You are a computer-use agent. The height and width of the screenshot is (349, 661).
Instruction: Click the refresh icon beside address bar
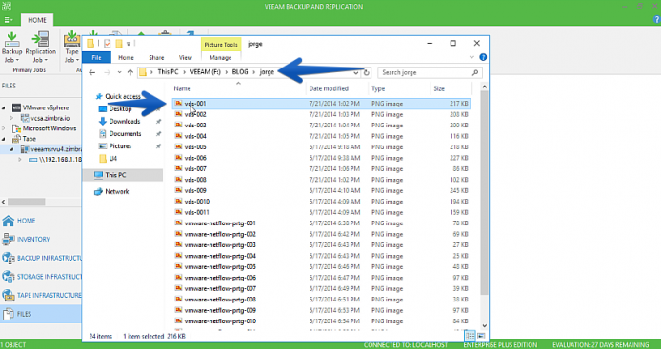(366, 72)
